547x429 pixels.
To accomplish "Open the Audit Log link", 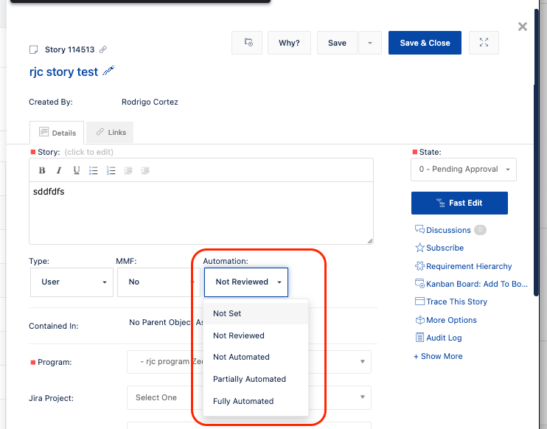I will (x=444, y=338).
